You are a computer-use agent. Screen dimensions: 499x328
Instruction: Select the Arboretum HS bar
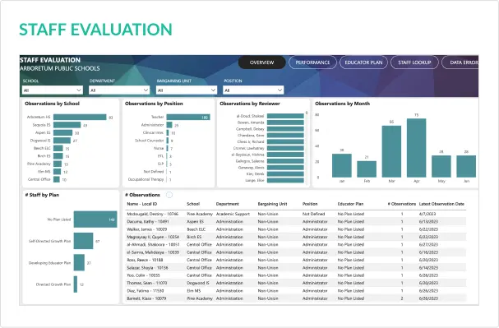click(x=80, y=117)
